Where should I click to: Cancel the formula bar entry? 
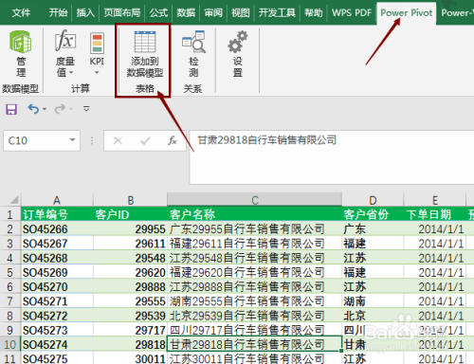(x=118, y=140)
